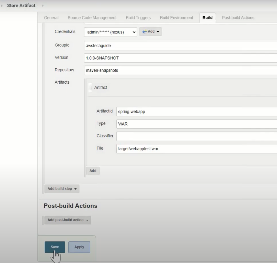The height and width of the screenshot is (263, 277).
Task: Click the Version label
Action: click(x=62, y=58)
